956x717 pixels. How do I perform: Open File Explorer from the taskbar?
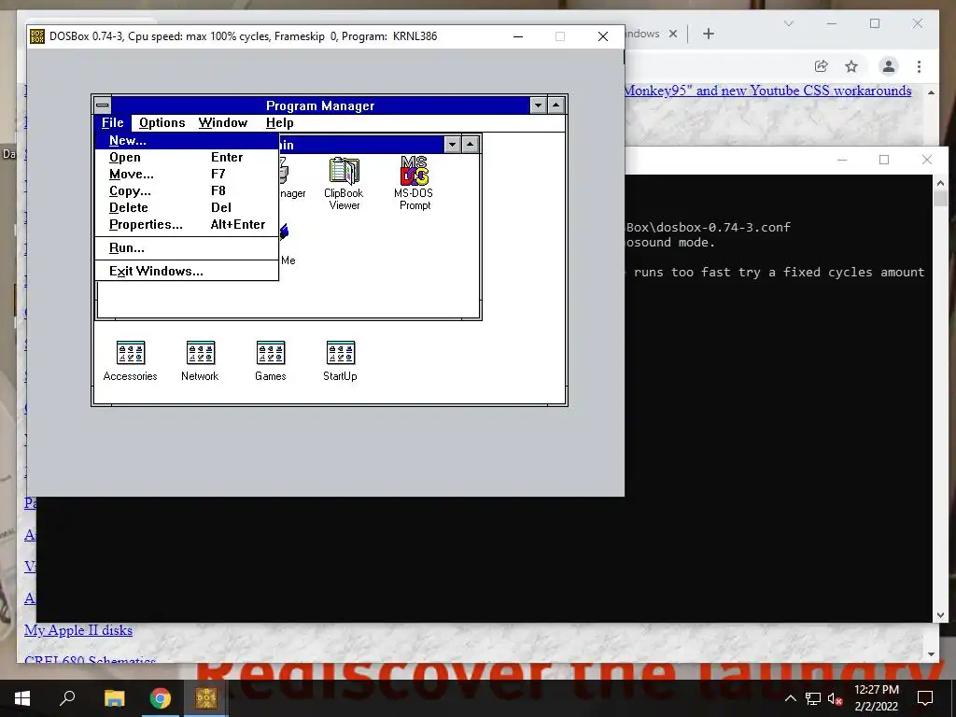click(114, 698)
